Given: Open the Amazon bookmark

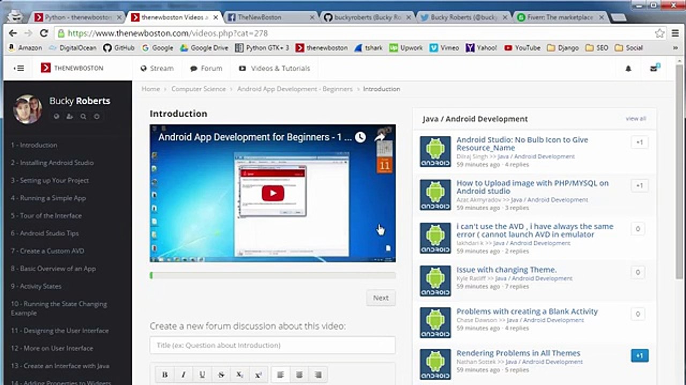Looking at the screenshot, I should tap(25, 48).
